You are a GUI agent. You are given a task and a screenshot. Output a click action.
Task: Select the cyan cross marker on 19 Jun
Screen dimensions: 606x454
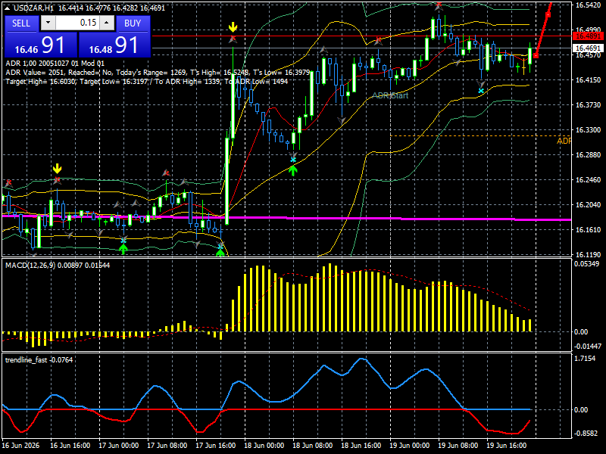pyautogui.click(x=481, y=91)
